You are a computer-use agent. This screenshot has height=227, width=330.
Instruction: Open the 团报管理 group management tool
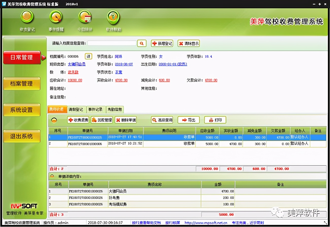[102, 120]
